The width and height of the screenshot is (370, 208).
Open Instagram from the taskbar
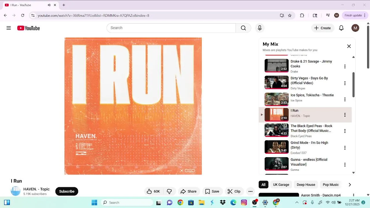[244, 203]
